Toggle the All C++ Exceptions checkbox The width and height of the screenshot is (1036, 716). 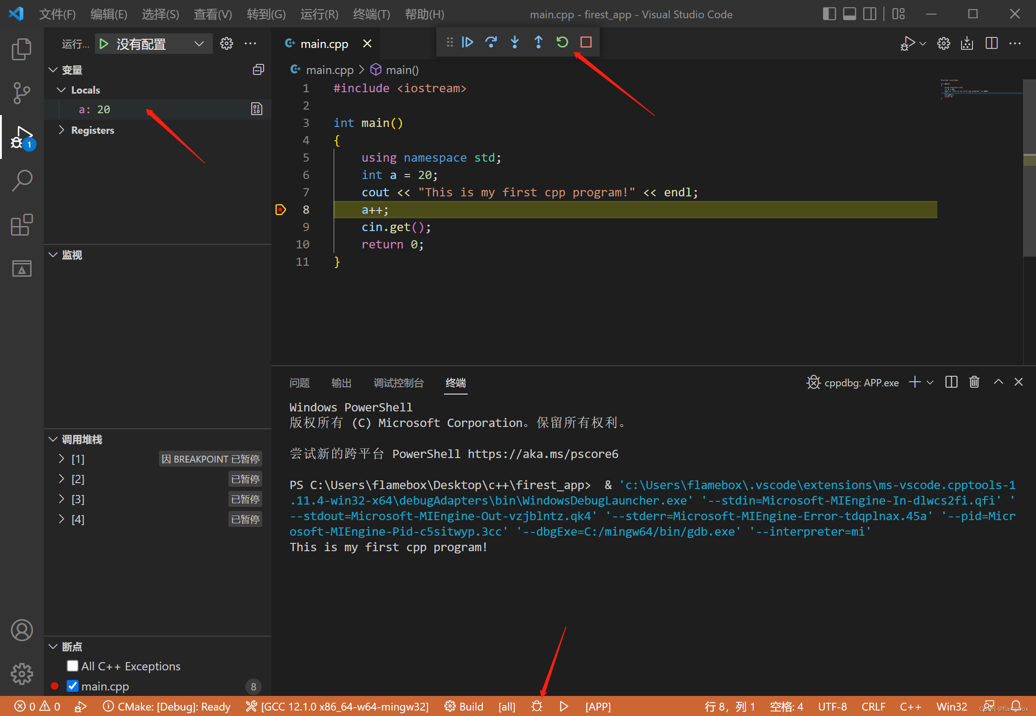[x=73, y=666]
